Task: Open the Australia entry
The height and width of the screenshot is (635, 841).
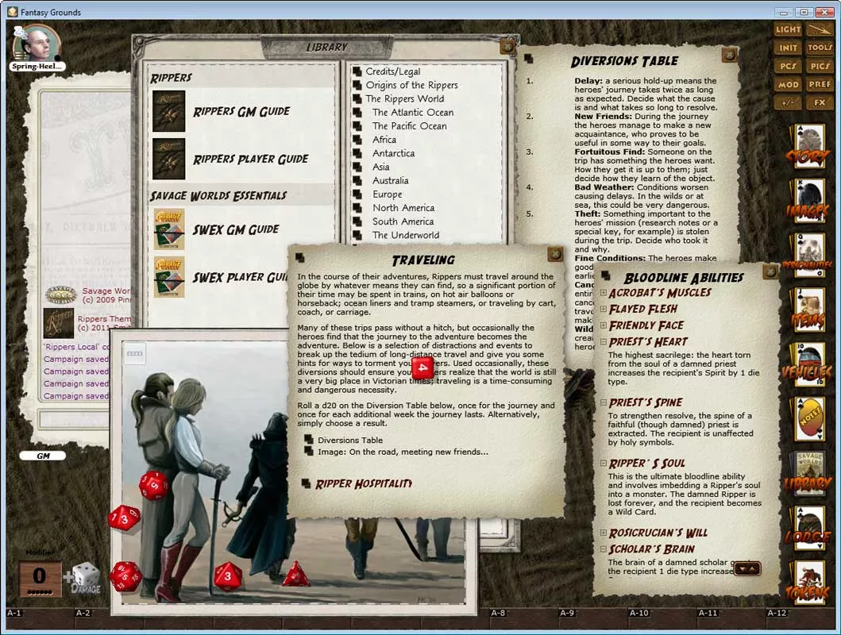Action: (x=381, y=181)
